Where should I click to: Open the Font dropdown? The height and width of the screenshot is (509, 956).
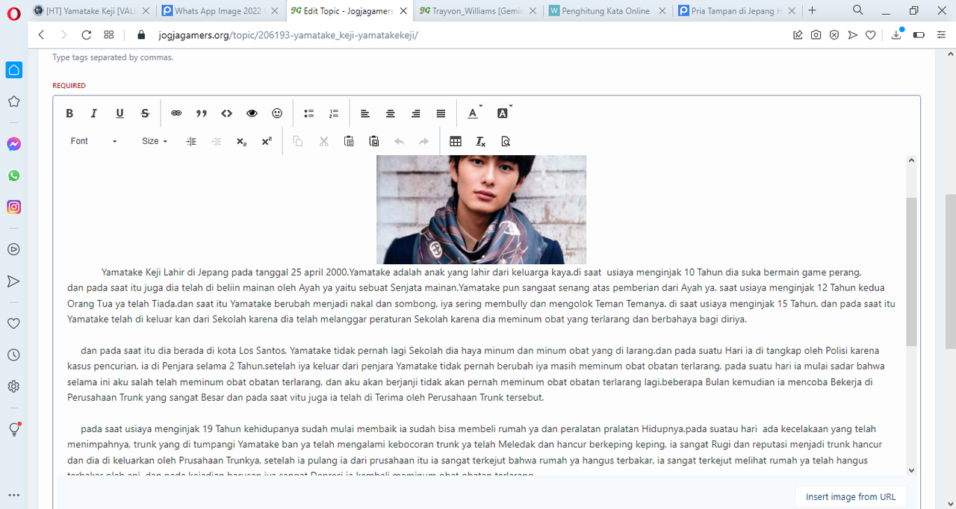93,141
